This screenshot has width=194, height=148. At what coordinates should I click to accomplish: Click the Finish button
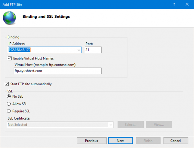click(148, 141)
